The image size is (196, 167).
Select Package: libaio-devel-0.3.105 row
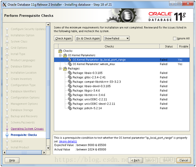pyautogui.click(x=122, y=86)
